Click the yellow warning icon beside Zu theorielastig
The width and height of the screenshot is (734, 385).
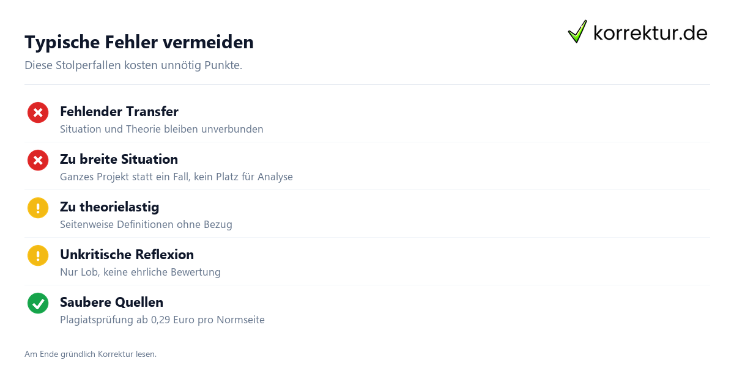click(38, 208)
